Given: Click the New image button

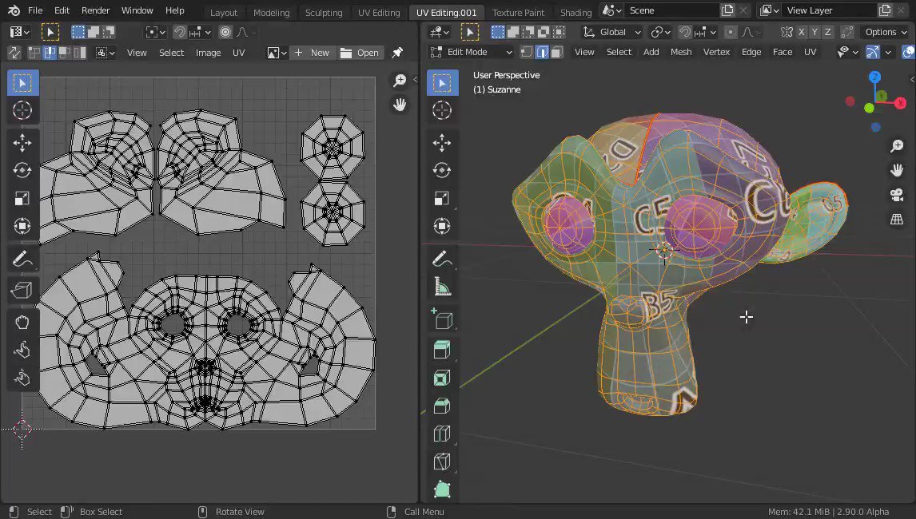Looking at the screenshot, I should pyautogui.click(x=312, y=53).
